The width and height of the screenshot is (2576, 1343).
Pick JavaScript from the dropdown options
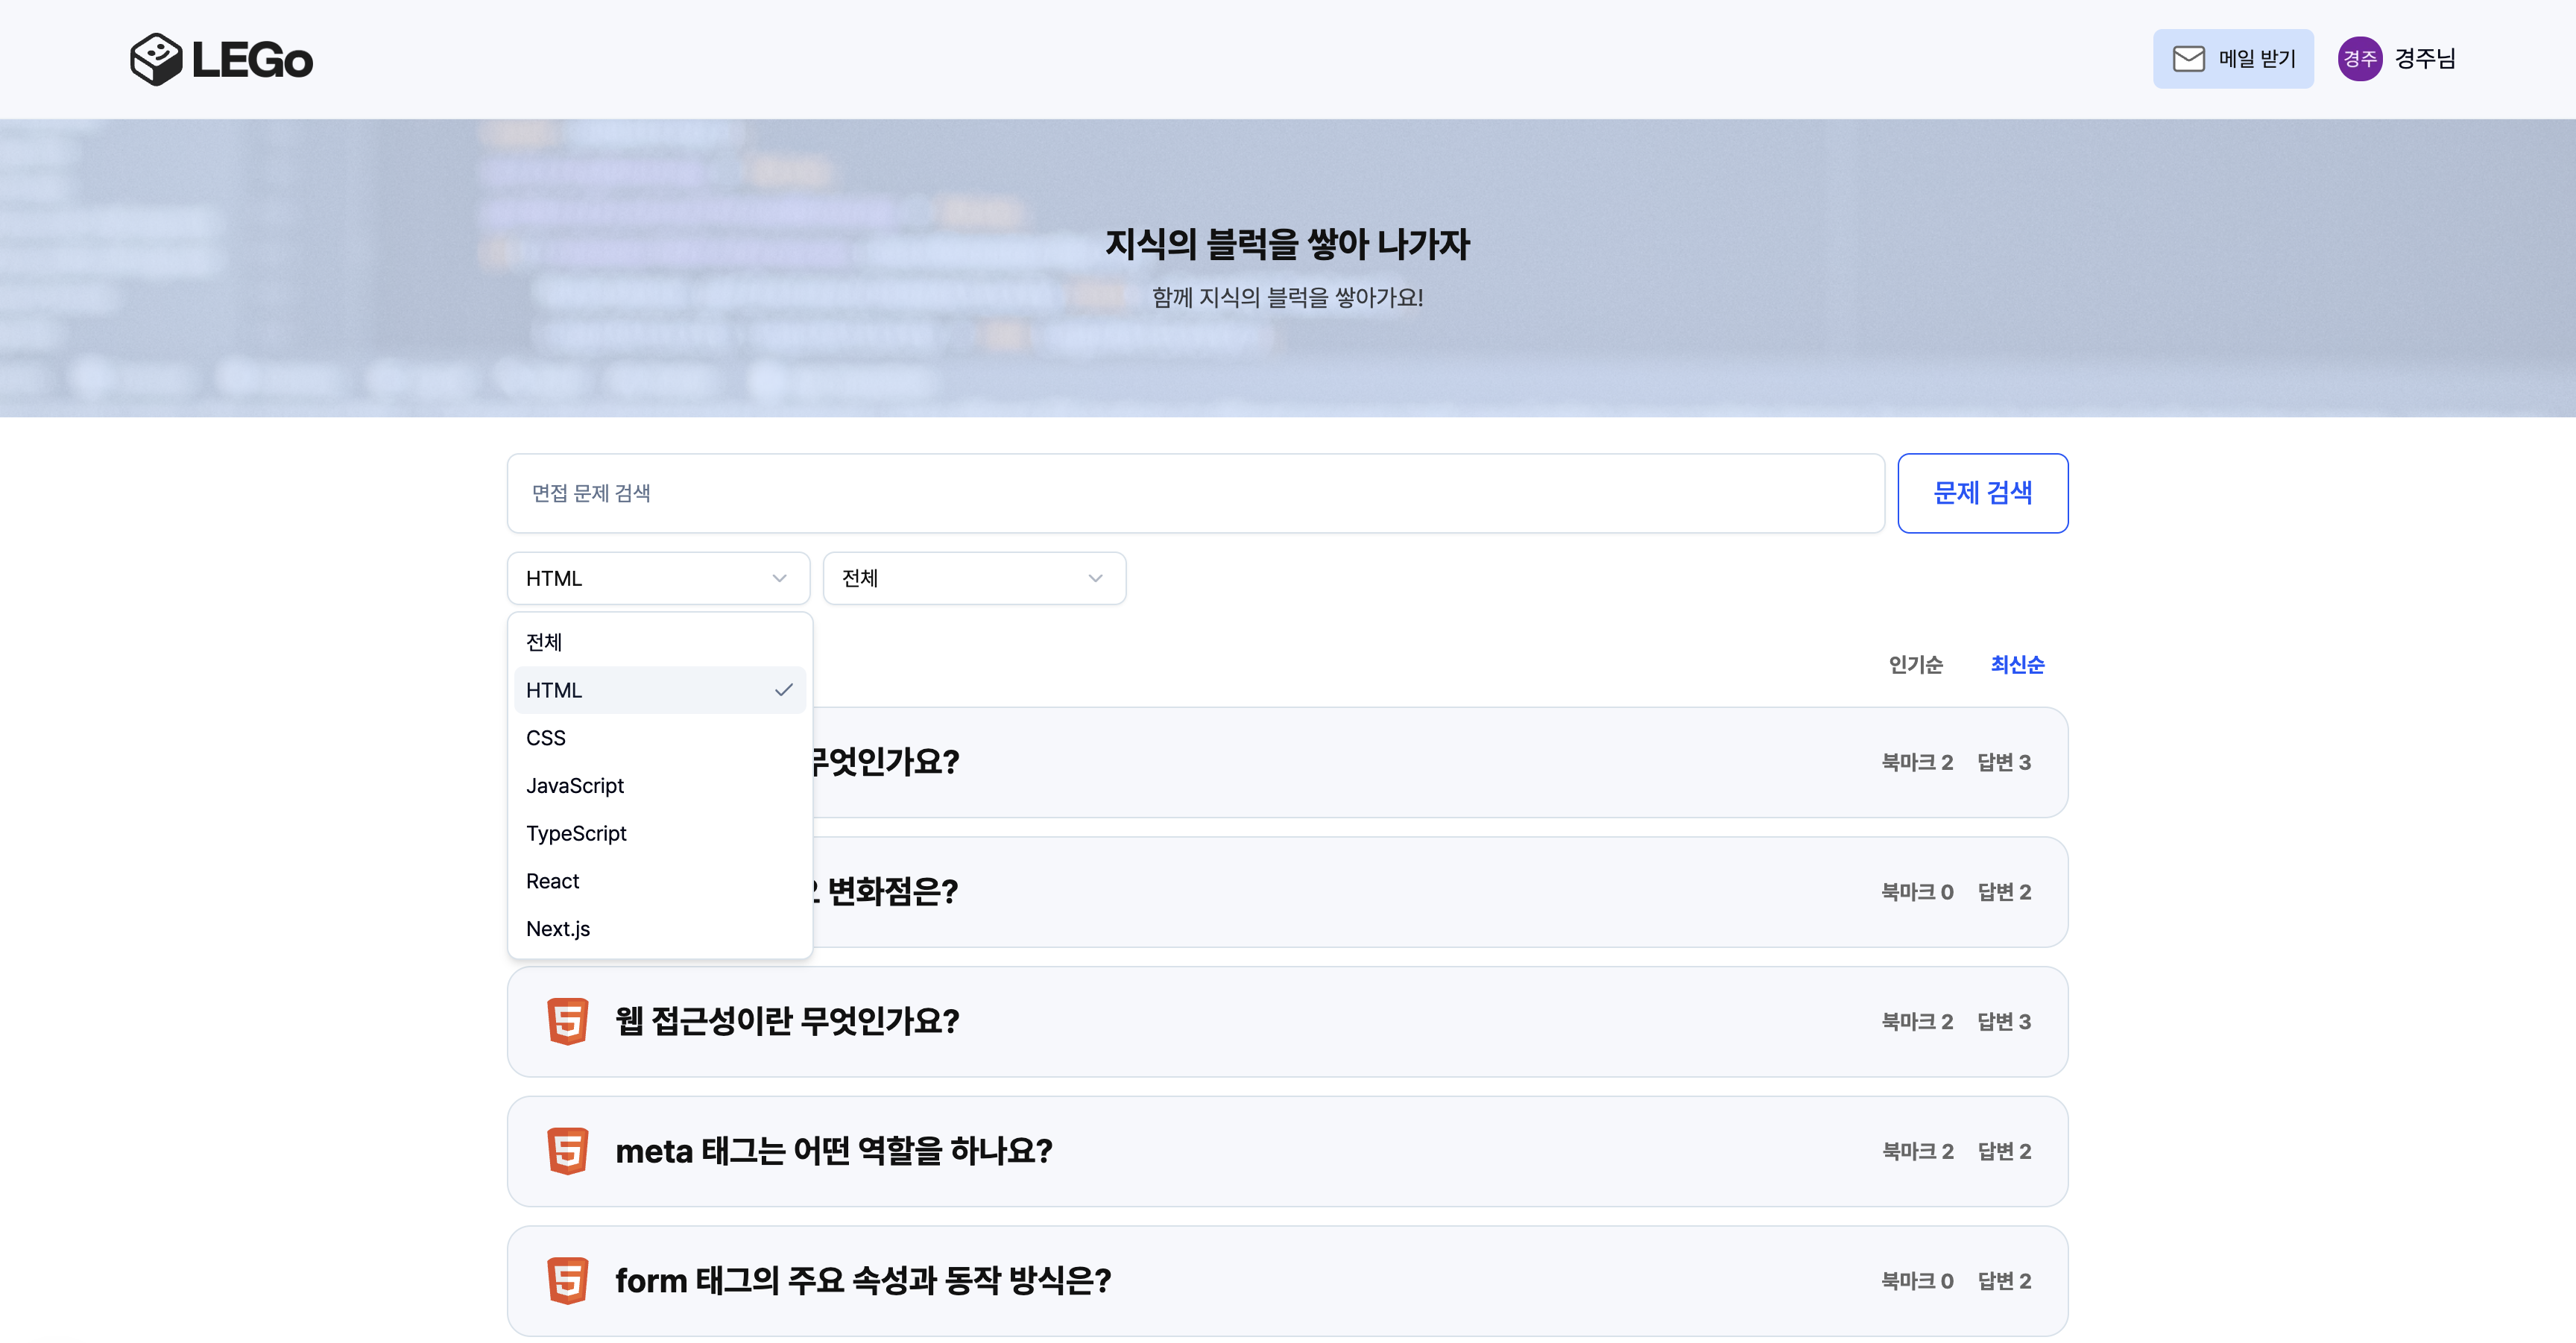(575, 786)
